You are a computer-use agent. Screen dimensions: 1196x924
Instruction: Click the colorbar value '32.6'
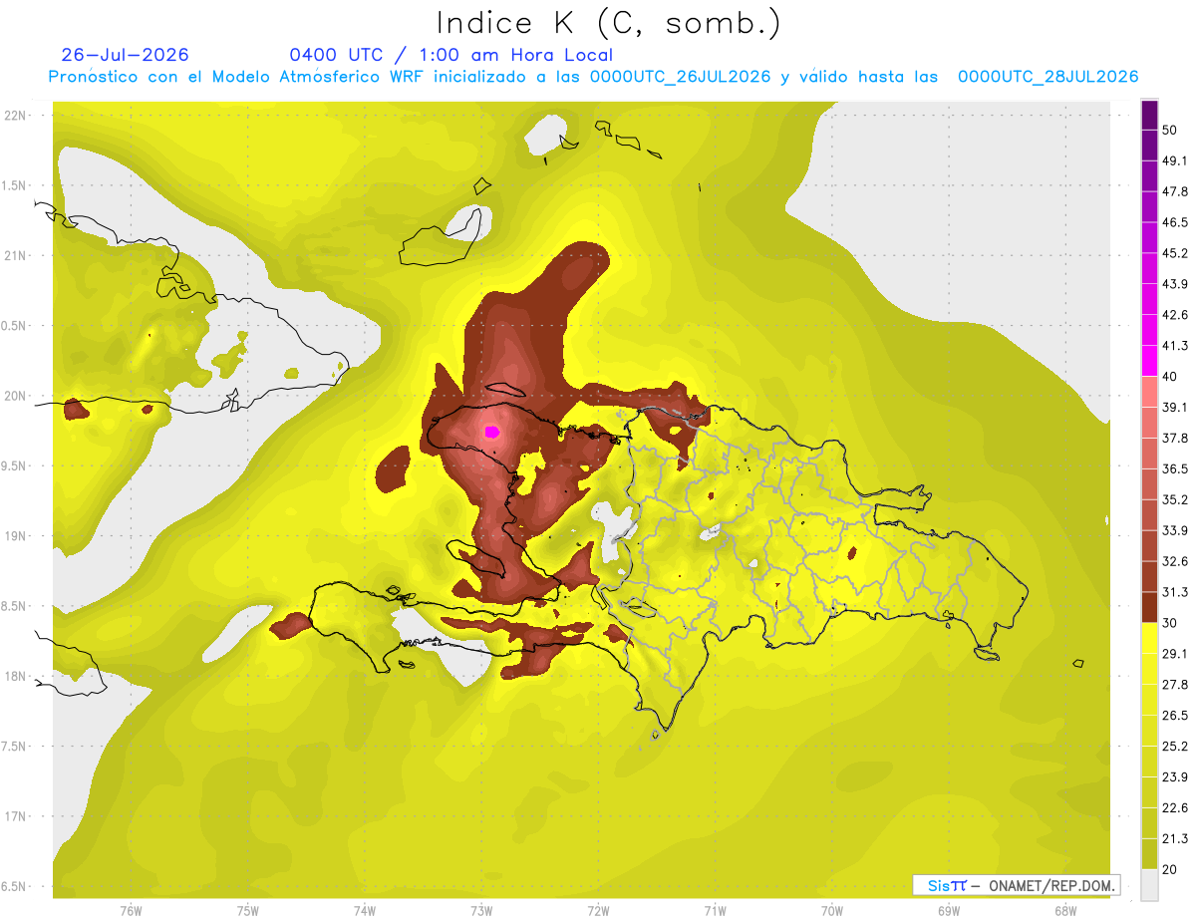(1176, 561)
